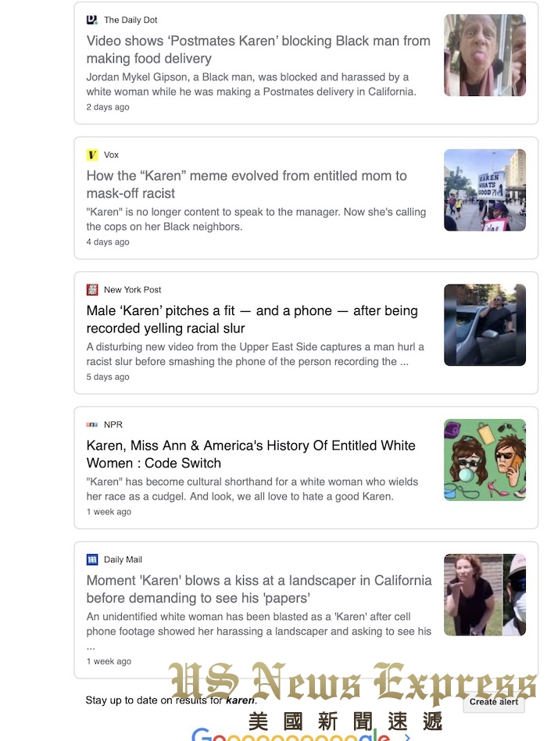Click the Google pagination logo
Image resolution: width=547 pixels, height=741 pixels.
click(x=291, y=736)
